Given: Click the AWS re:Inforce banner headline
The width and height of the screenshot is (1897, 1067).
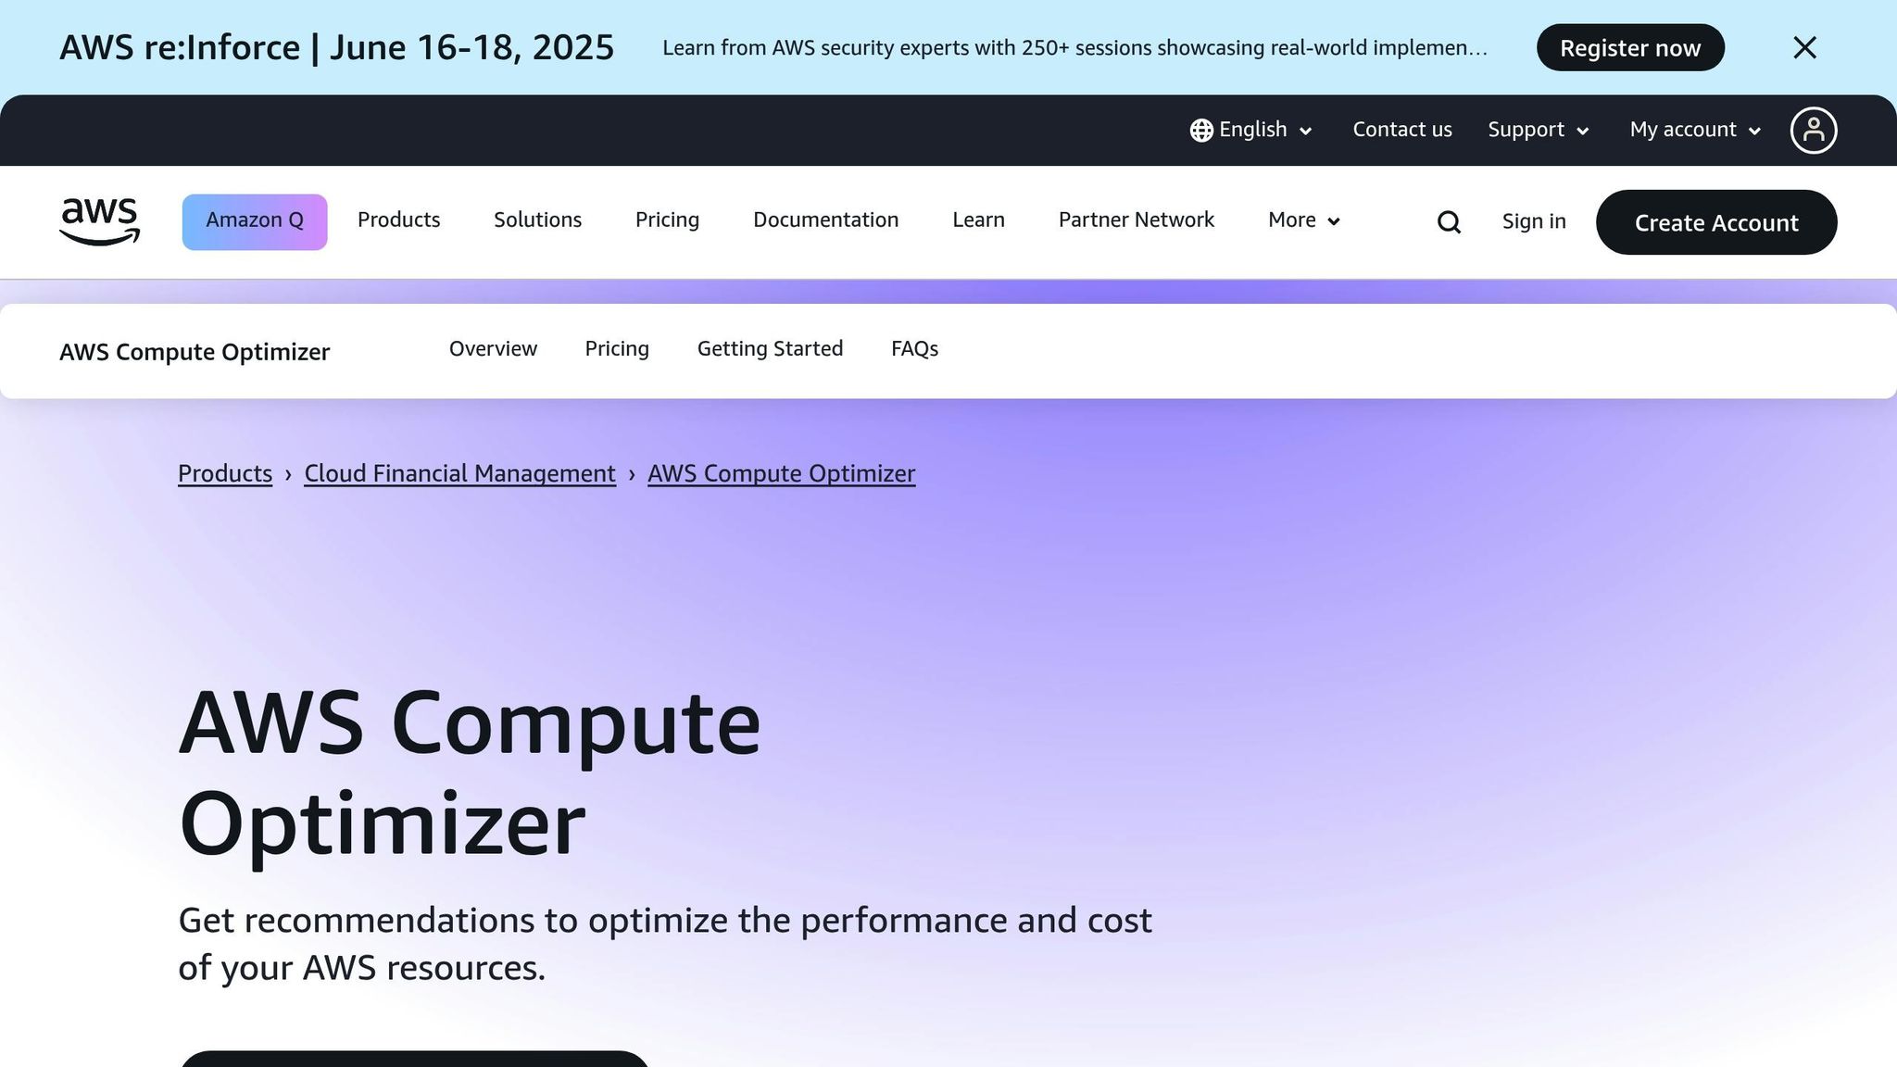Looking at the screenshot, I should [x=336, y=47].
